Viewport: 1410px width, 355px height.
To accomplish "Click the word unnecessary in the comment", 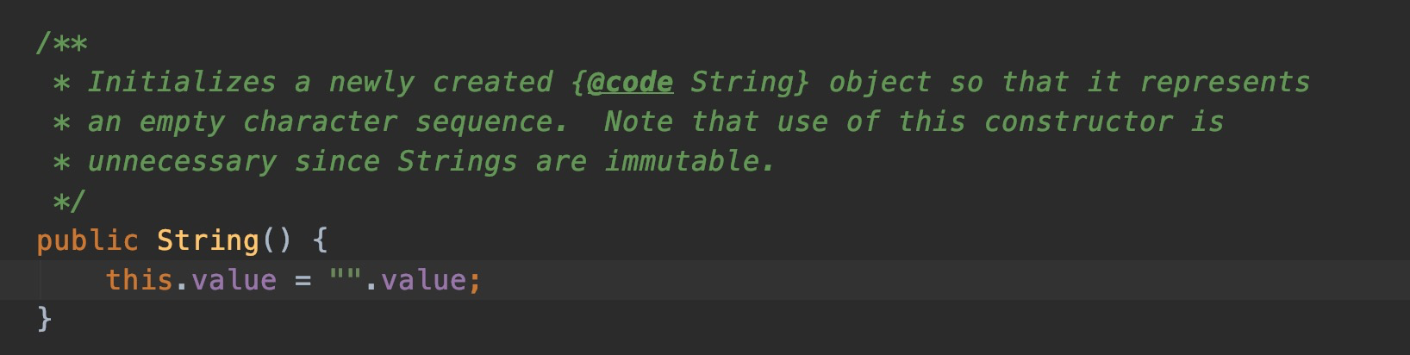I will pos(182,161).
